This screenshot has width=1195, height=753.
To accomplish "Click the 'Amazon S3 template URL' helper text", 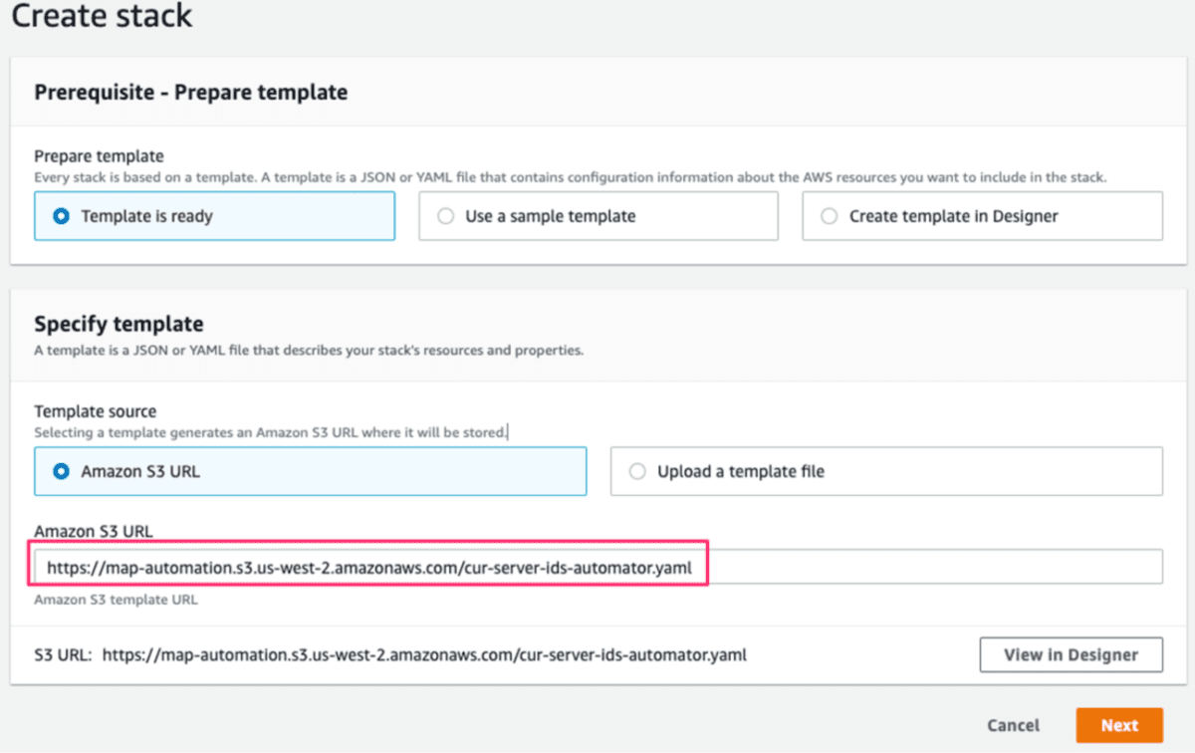I will point(115,601).
